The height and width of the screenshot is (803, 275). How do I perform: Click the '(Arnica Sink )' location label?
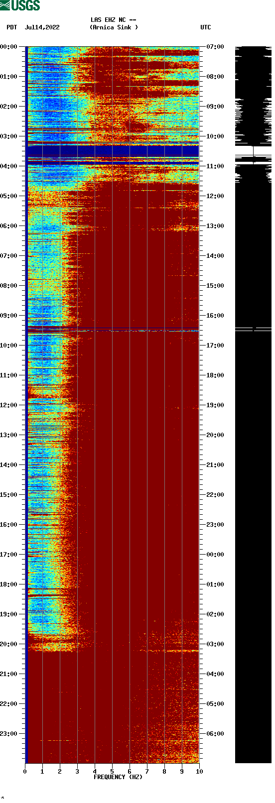point(114,27)
